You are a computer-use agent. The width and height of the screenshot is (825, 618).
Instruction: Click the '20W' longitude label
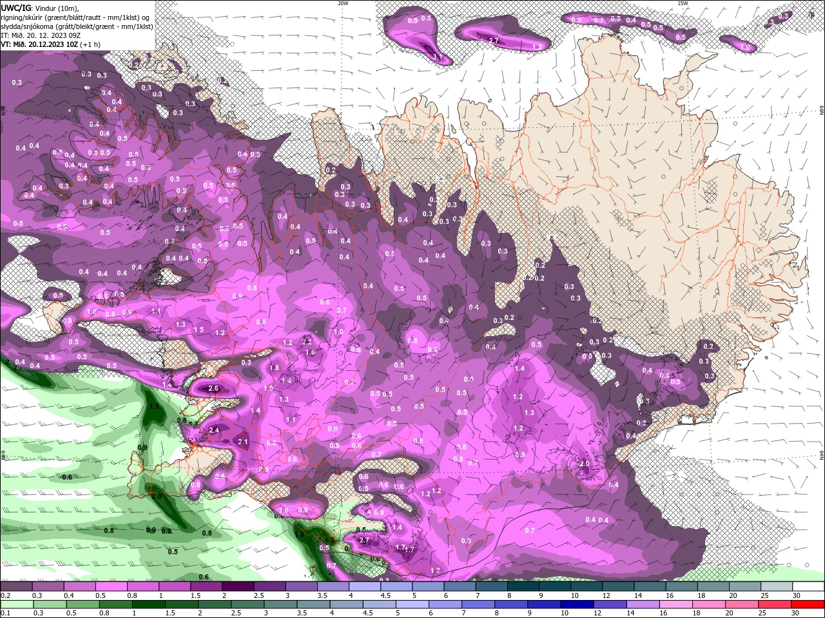343,3
